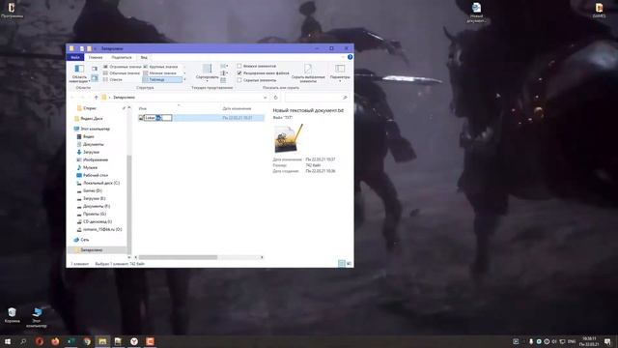Switch to the Share (Поделиться) tab
The width and height of the screenshot is (618, 348).
pos(122,57)
